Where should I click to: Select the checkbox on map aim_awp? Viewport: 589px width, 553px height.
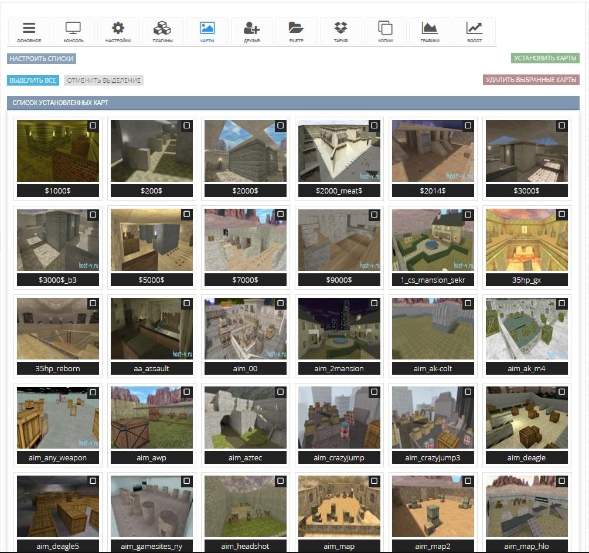[x=186, y=392]
